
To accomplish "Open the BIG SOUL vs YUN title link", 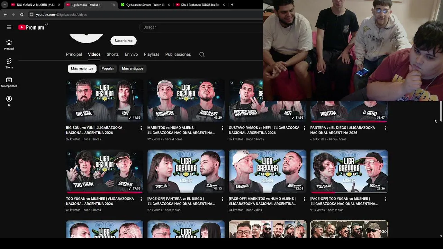I will click(94, 130).
